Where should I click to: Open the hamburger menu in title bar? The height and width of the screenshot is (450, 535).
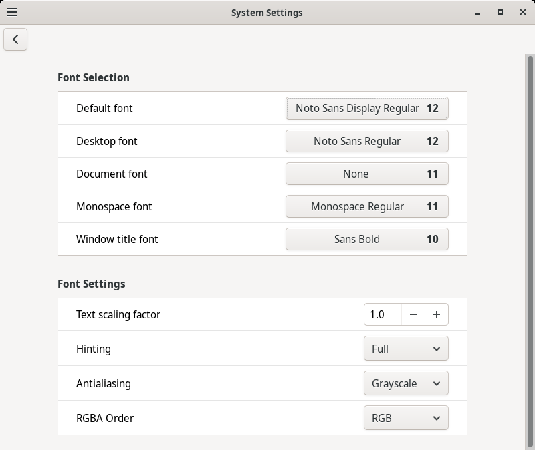point(11,12)
